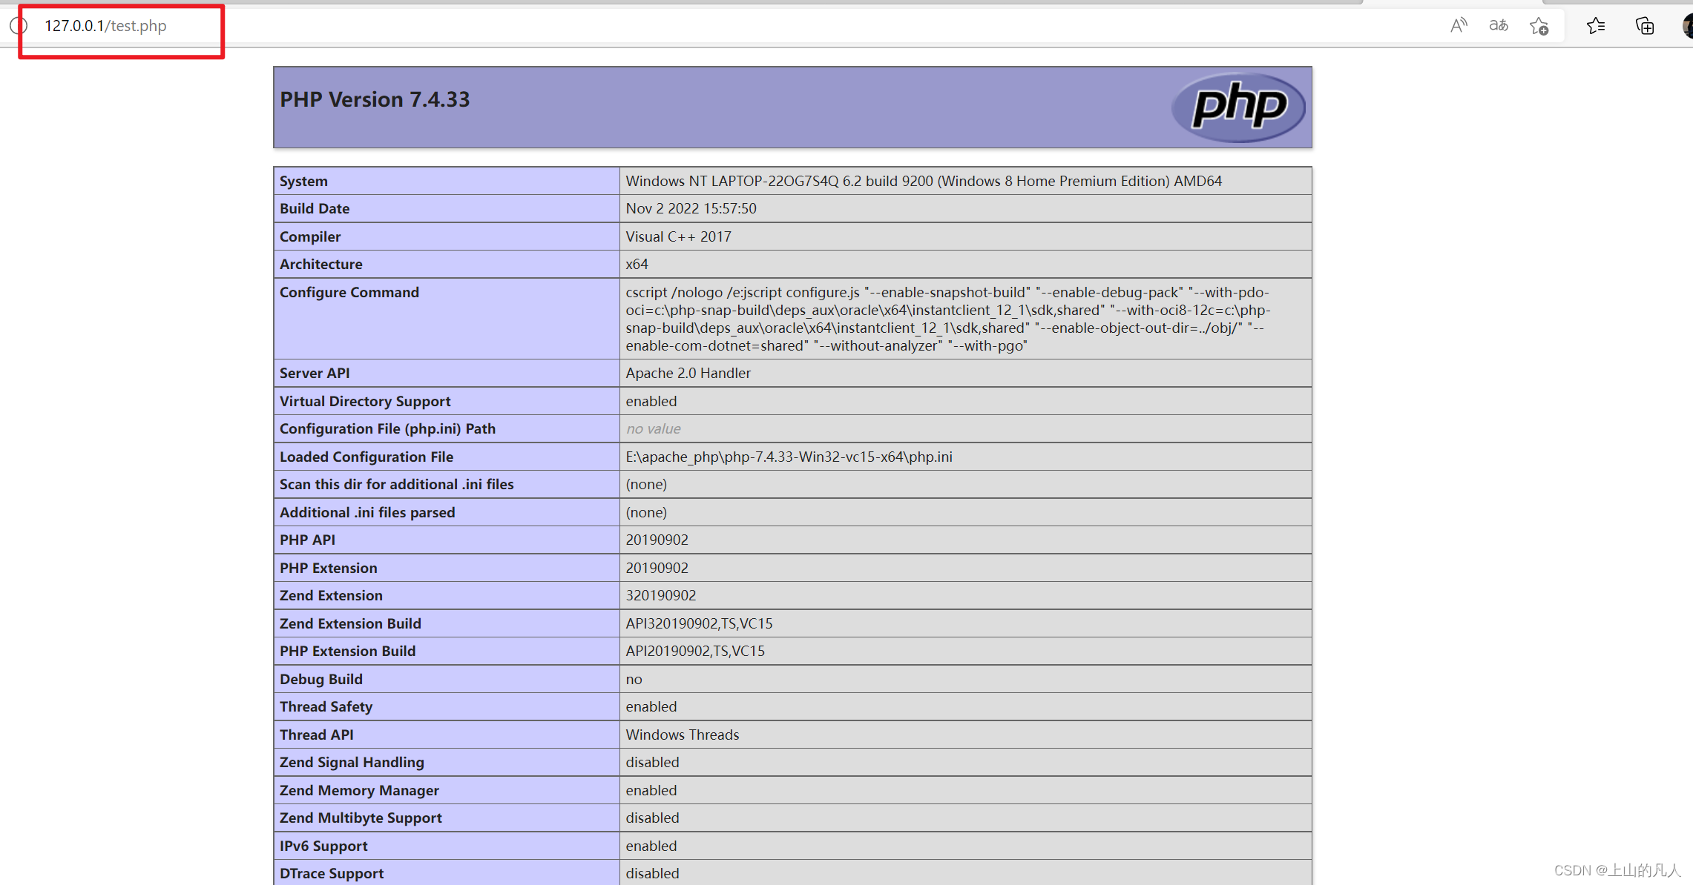Image resolution: width=1693 pixels, height=885 pixels.
Task: Click the 'no value' cell
Action: tap(653, 428)
